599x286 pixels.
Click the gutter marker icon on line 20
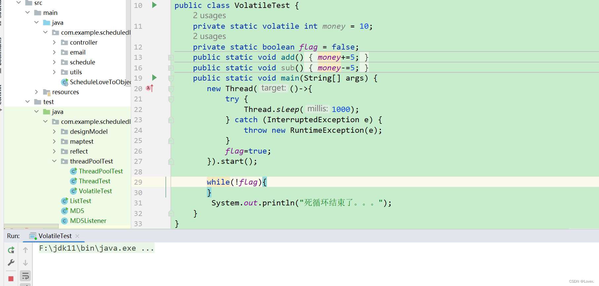click(x=150, y=88)
